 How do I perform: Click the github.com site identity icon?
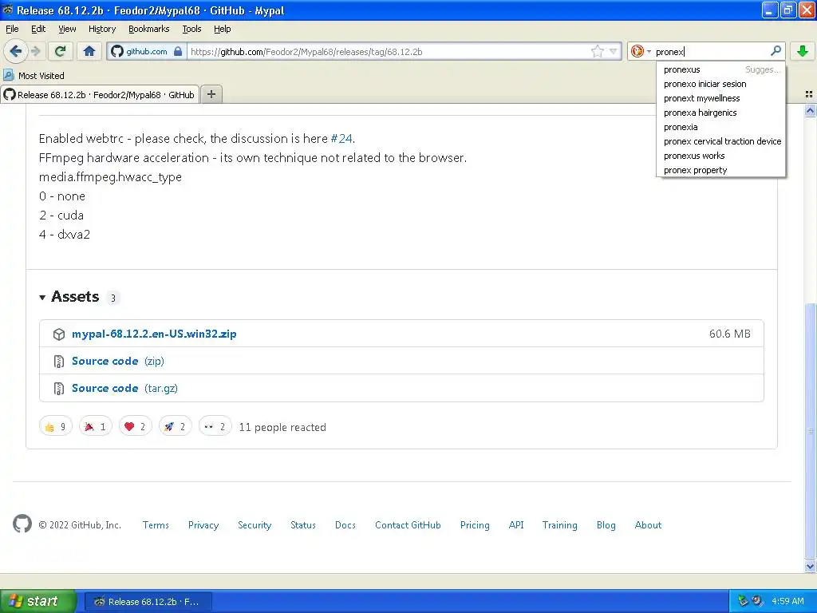pos(117,51)
